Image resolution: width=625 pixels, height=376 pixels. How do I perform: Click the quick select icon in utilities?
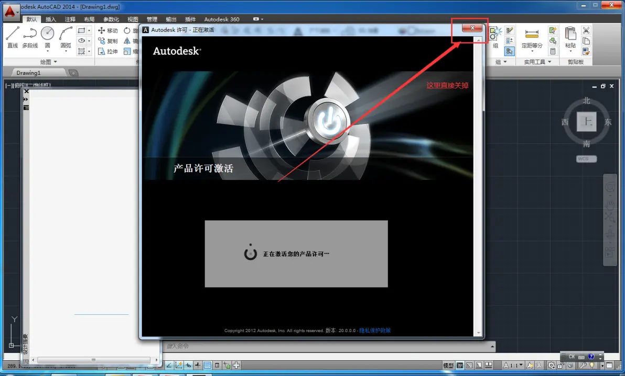[x=553, y=31]
